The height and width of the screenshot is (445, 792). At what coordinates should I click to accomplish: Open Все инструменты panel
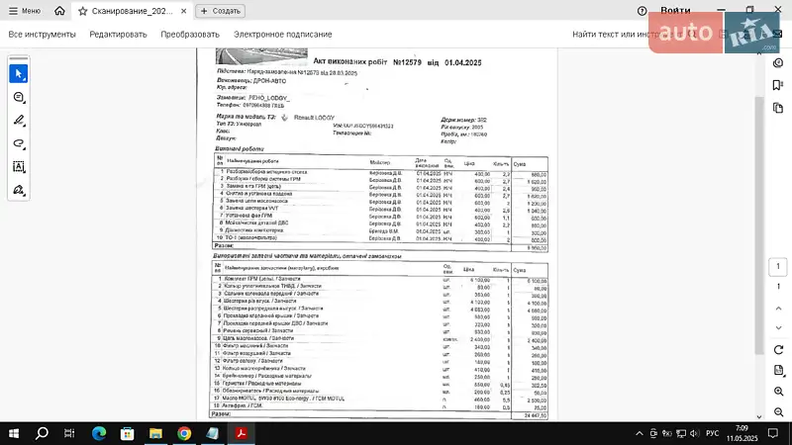click(x=42, y=35)
